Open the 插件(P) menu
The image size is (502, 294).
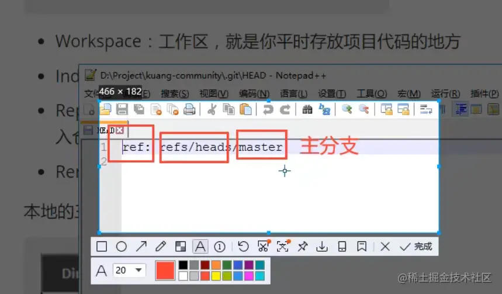pos(484,94)
